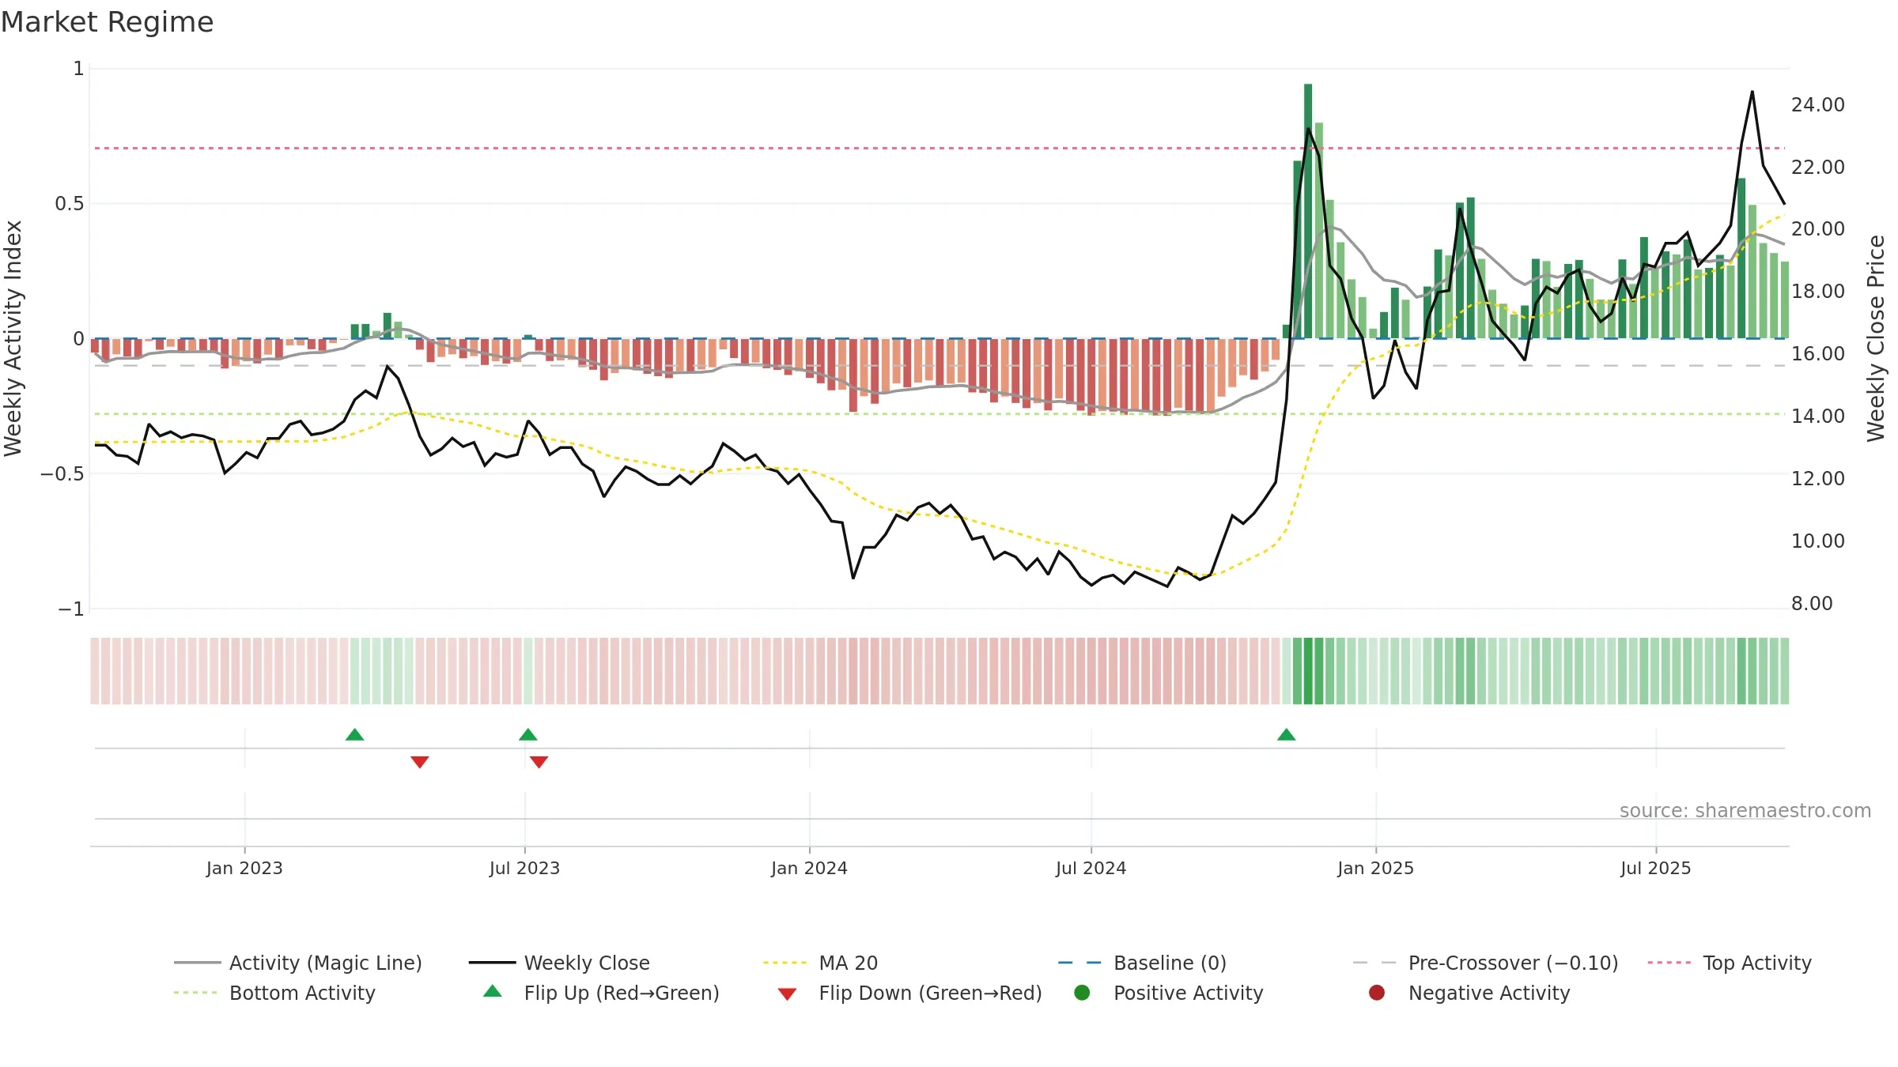
Task: Toggle the Bottom Activity legend entry
Action: pyautogui.click(x=274, y=993)
